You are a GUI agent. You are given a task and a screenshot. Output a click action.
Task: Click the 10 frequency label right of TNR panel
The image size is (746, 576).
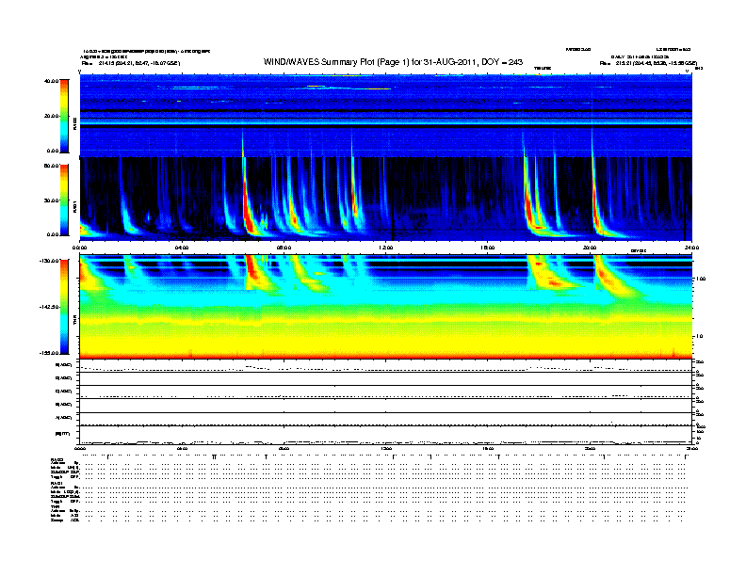(x=700, y=336)
